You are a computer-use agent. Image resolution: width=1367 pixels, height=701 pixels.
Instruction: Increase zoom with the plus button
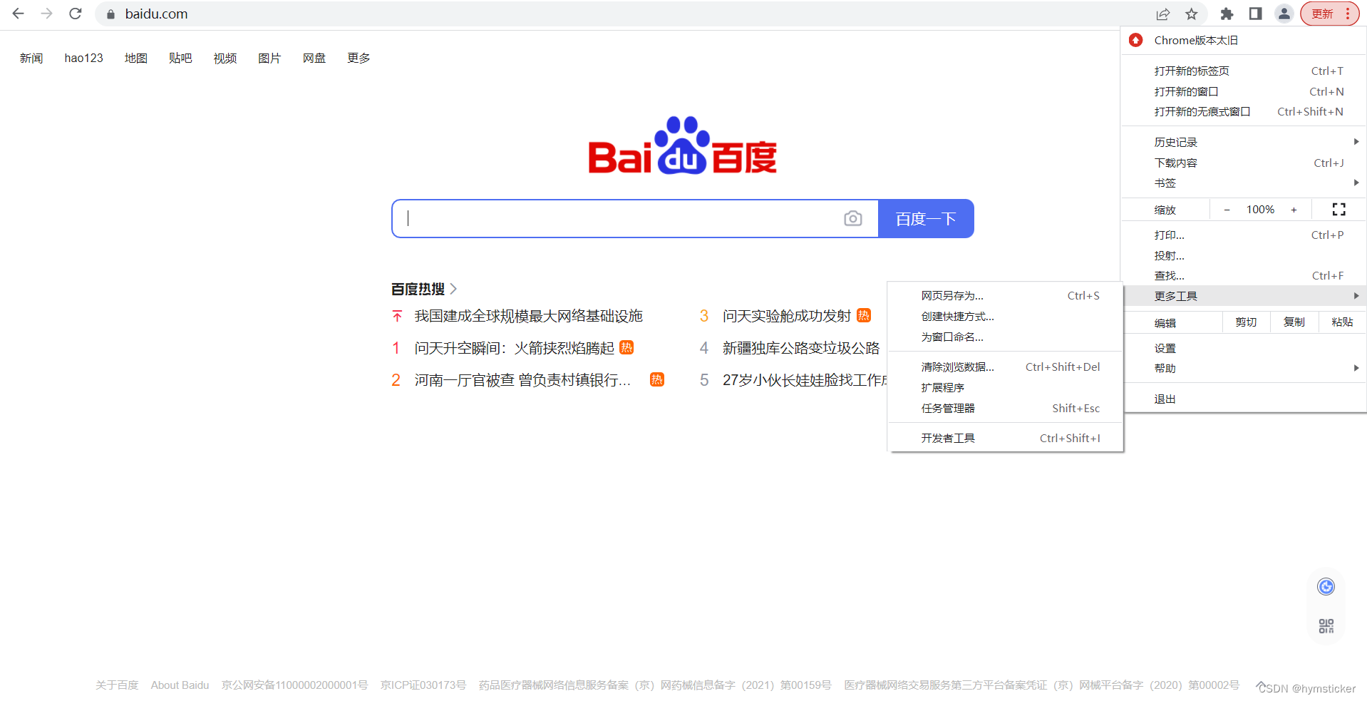[x=1294, y=210]
